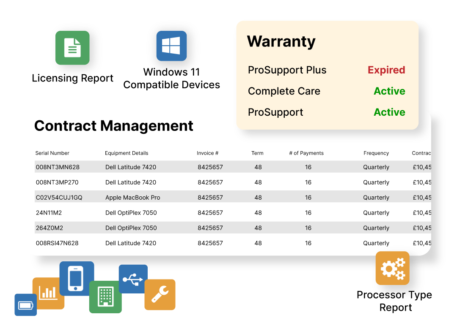Click Dell OptiPlex 7050 in row 264Z0M2
Screen dimensions: 457x331
click(x=131, y=228)
